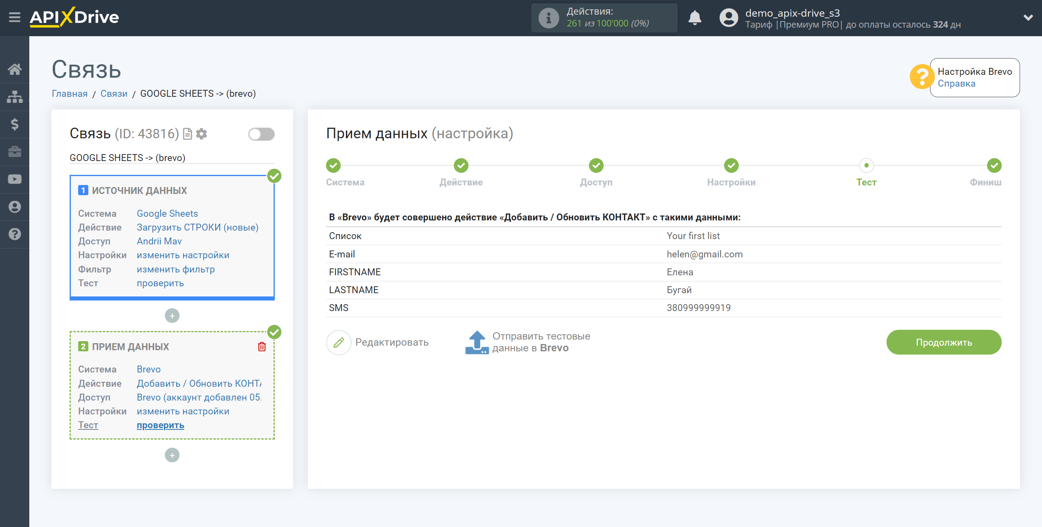Click the Google Sheets system link
Viewport: 1042px width, 527px height.
click(x=167, y=214)
